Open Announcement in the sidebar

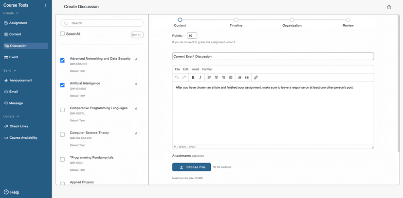(x=18, y=81)
